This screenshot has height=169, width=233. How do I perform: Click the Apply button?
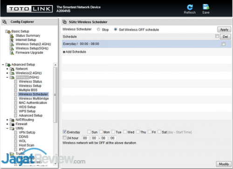(224, 30)
